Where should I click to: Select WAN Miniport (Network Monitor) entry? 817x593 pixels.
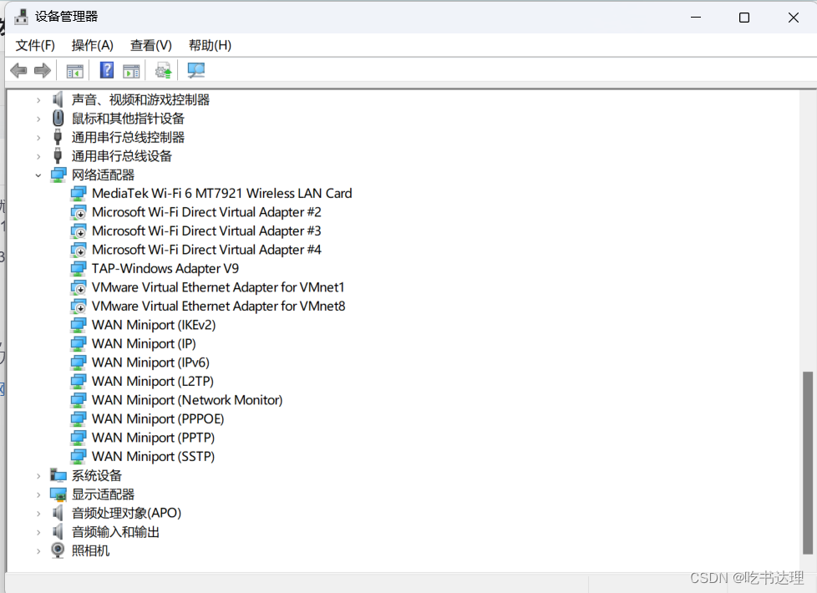187,400
